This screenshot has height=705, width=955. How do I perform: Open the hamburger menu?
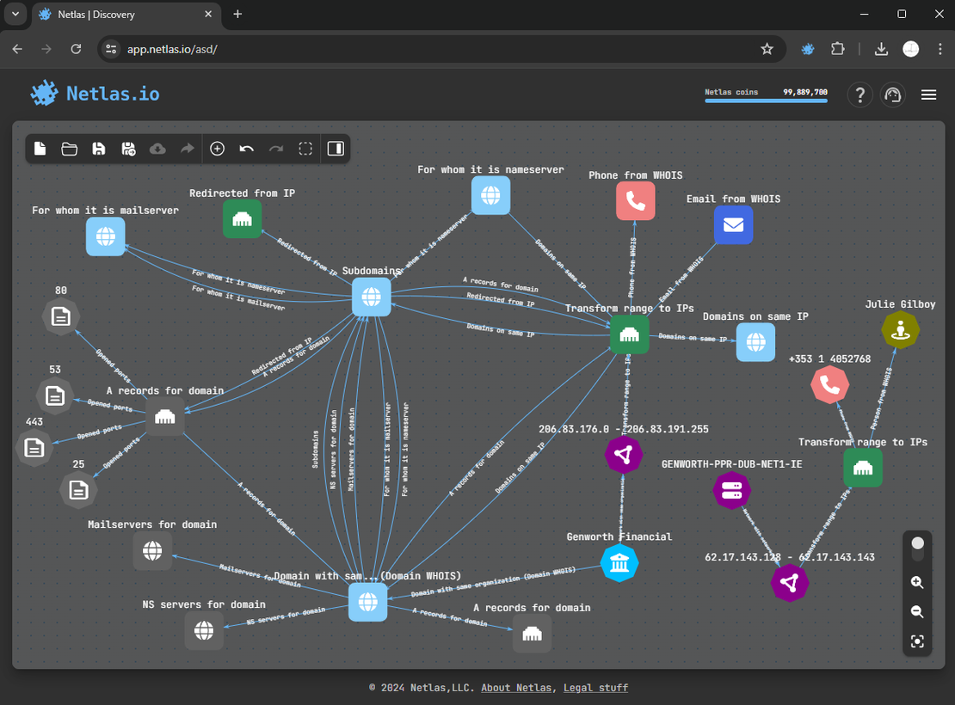point(928,95)
